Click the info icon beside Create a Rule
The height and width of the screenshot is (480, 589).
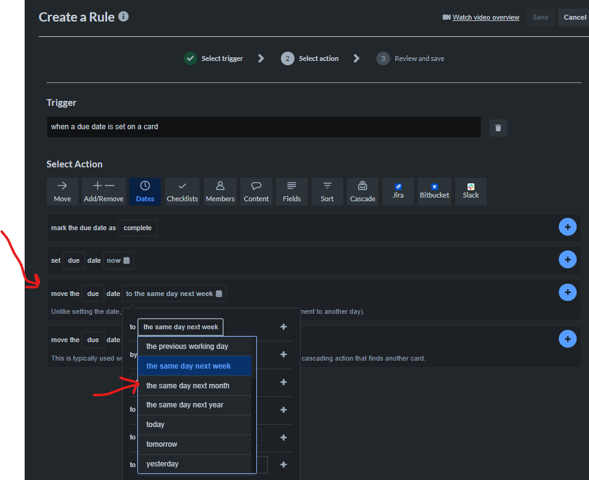point(123,17)
